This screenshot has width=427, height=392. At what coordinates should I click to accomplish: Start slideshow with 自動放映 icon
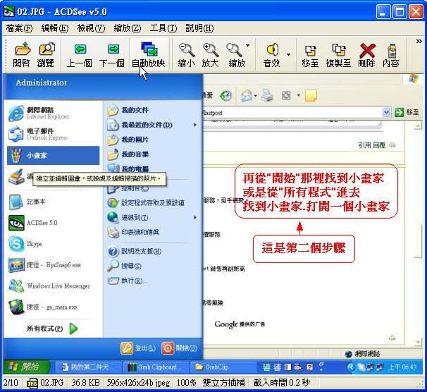click(149, 54)
